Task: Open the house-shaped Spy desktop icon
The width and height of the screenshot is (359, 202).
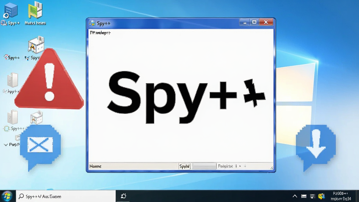Action: click(x=36, y=45)
